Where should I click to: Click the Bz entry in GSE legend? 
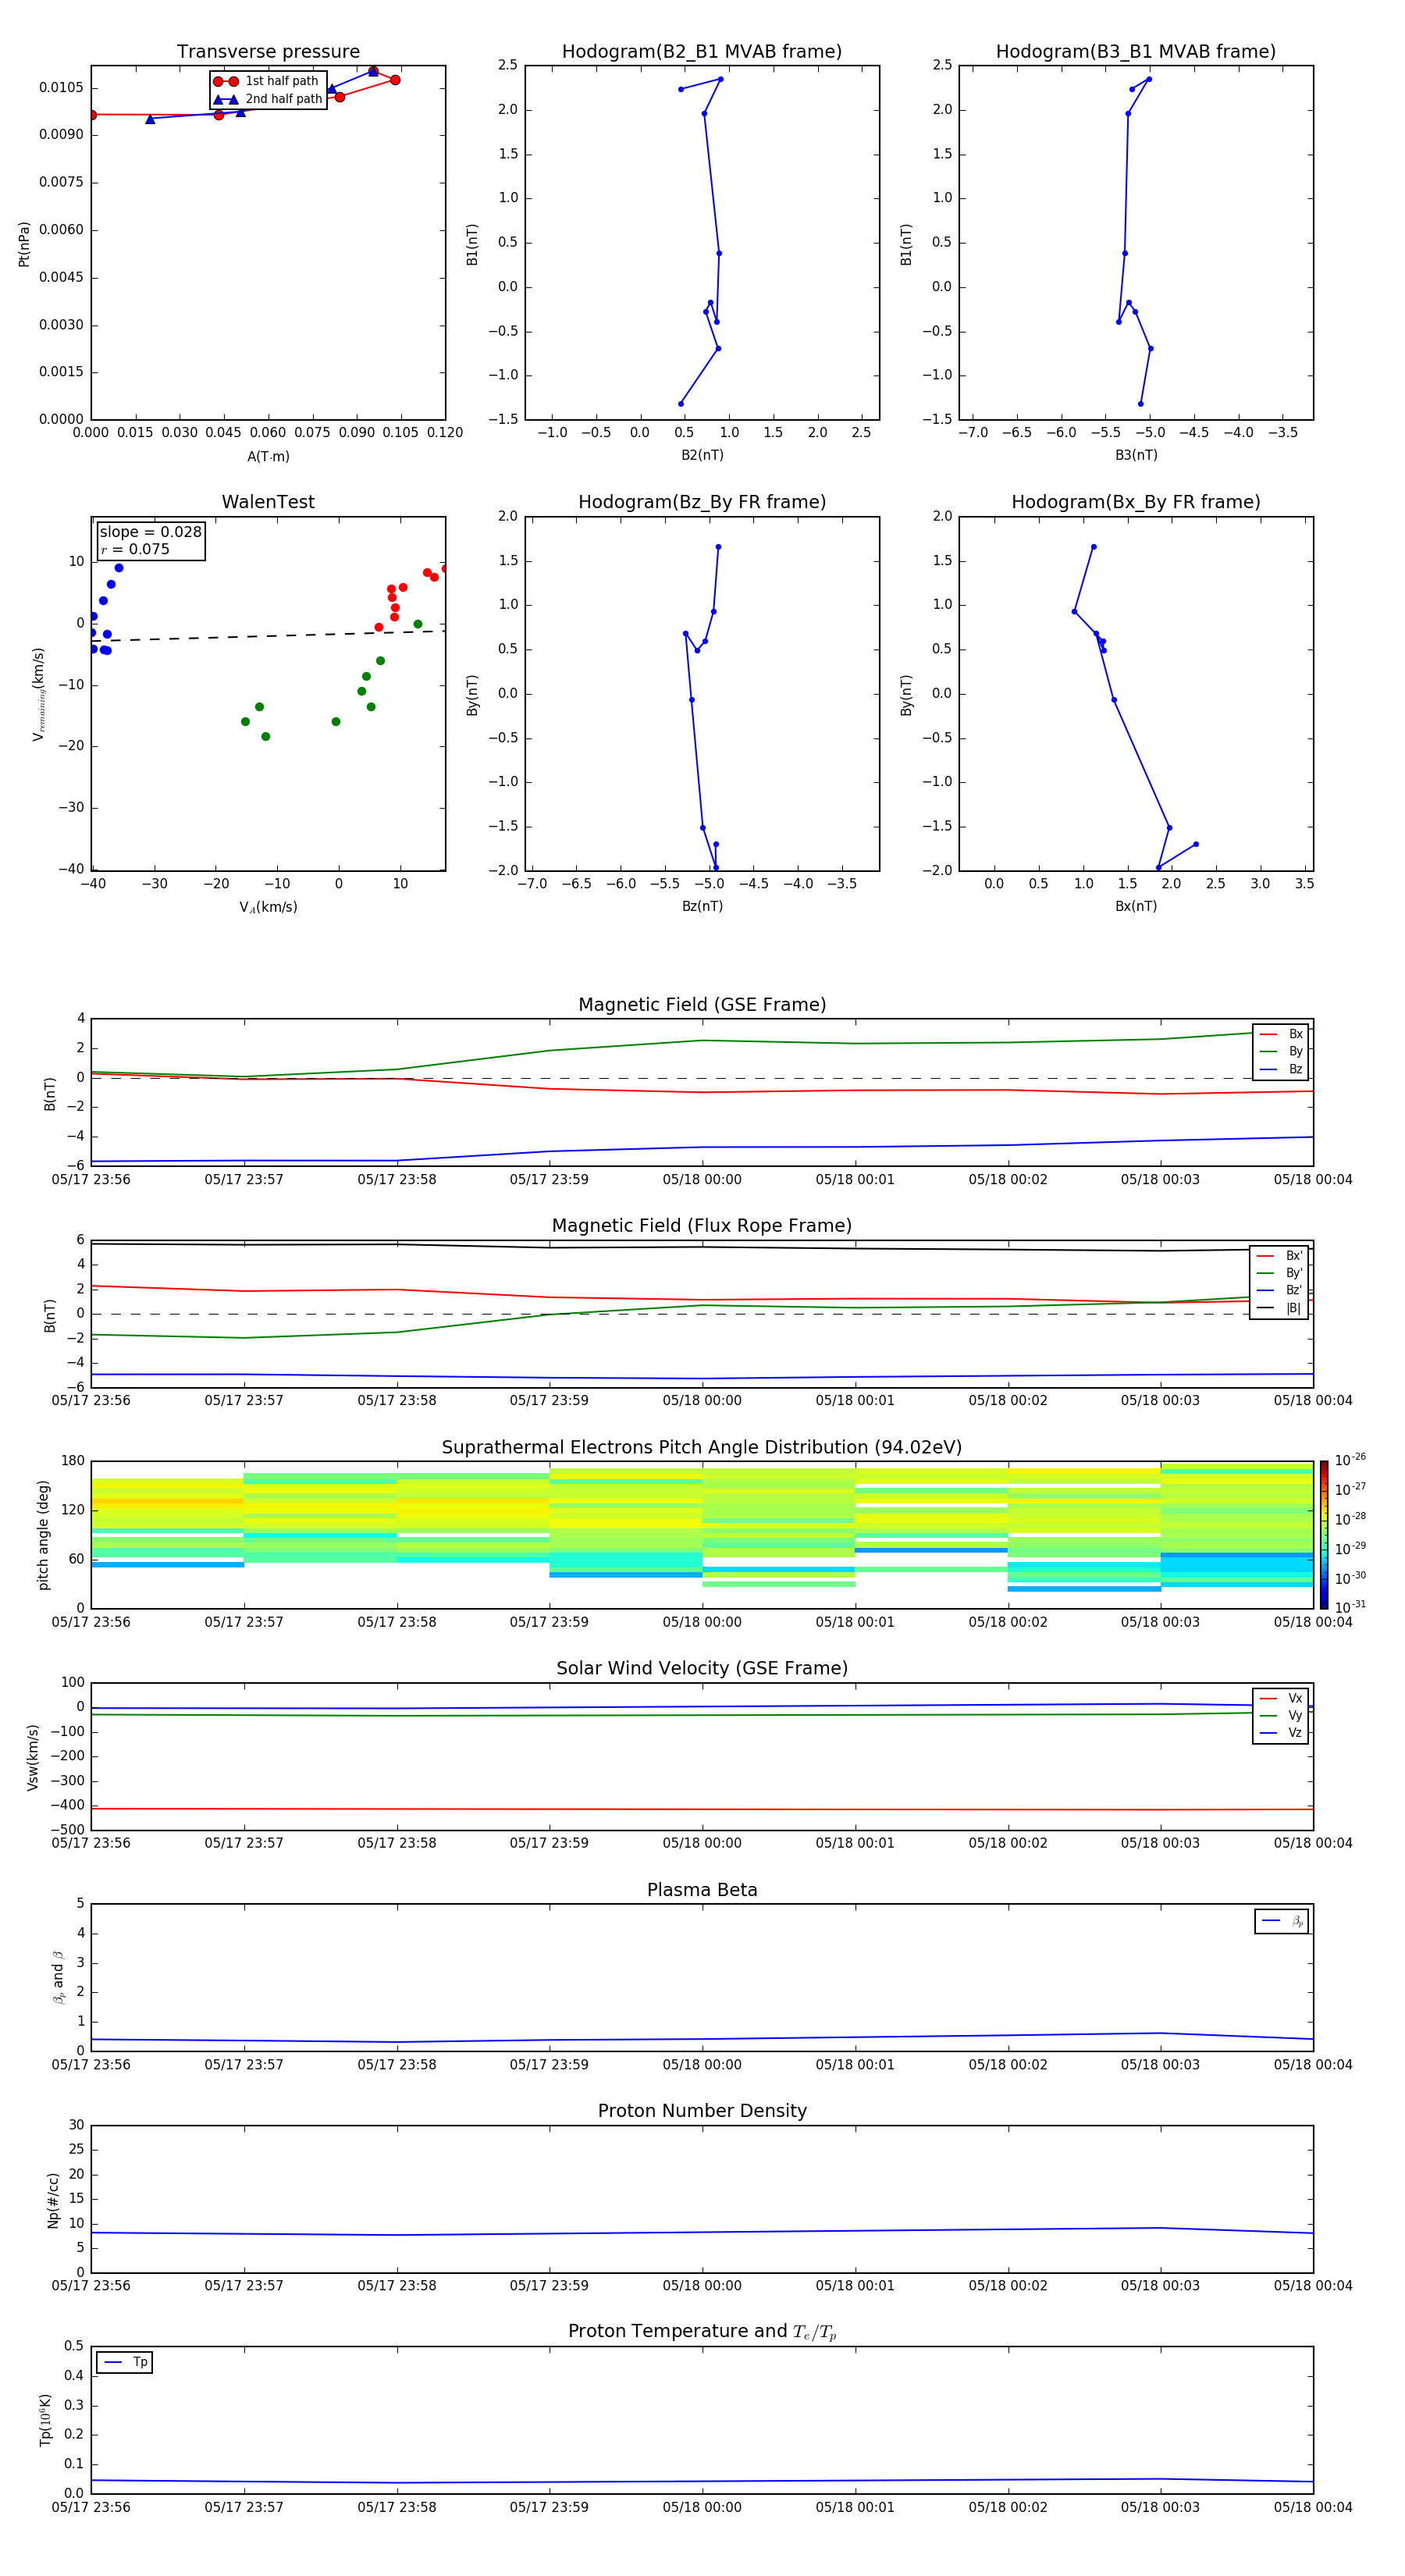click(1281, 1069)
